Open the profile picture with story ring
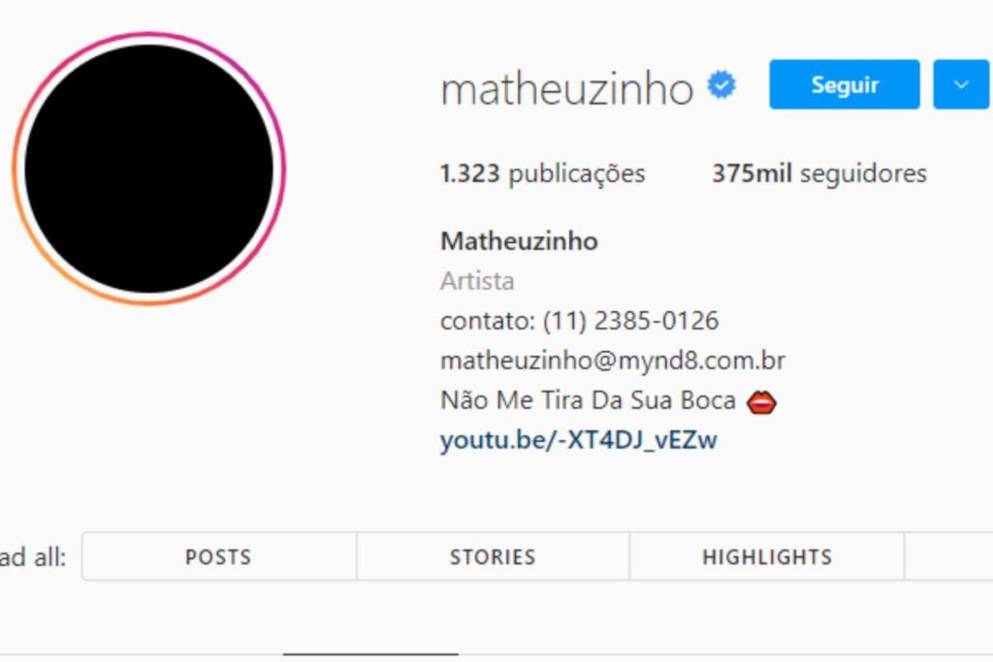The image size is (993, 662). point(148,169)
